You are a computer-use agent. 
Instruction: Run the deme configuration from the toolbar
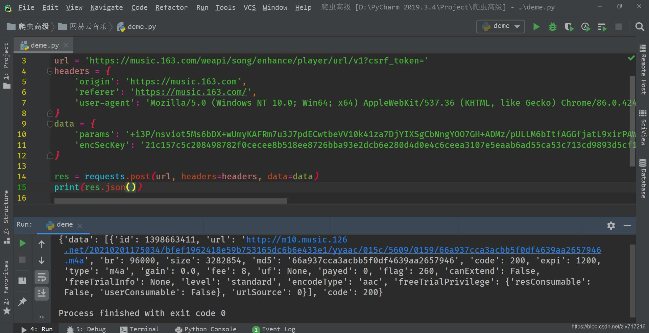click(x=536, y=27)
